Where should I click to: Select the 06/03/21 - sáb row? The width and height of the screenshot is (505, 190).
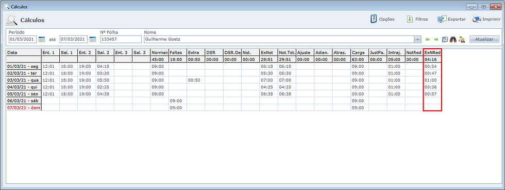tap(24, 101)
